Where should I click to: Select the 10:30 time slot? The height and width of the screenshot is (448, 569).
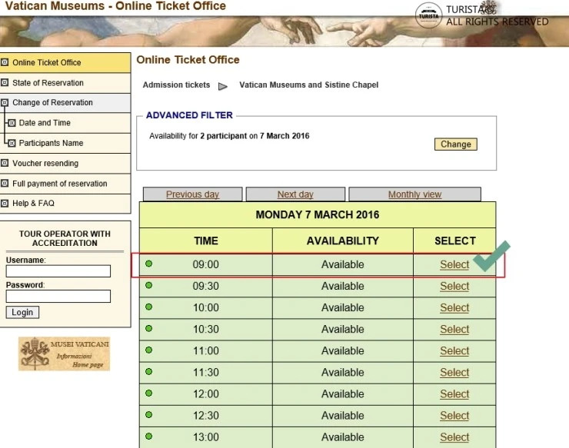pos(454,330)
